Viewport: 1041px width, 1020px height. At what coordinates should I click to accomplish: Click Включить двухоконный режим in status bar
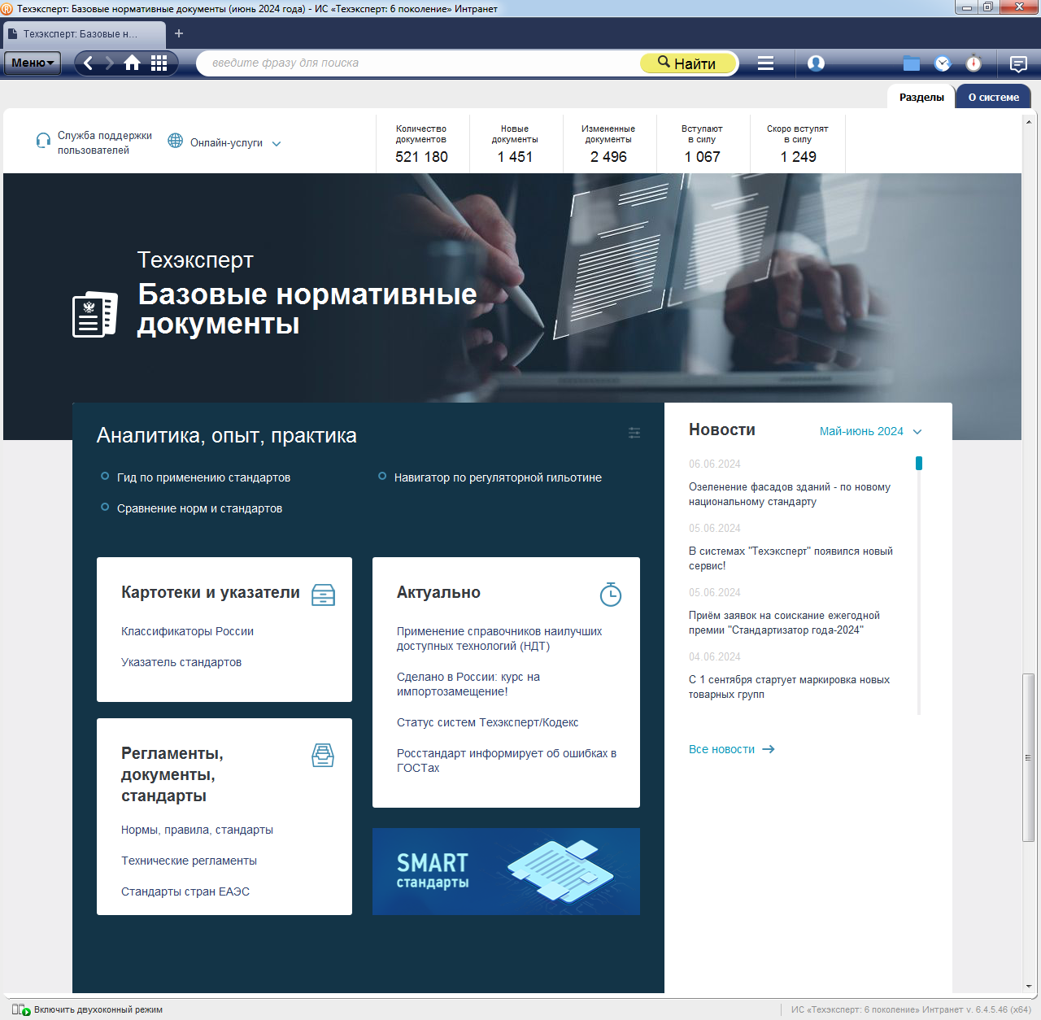point(98,1009)
